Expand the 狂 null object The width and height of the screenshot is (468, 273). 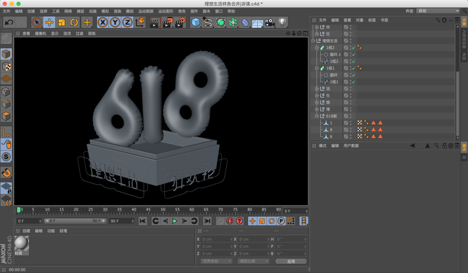click(317, 34)
